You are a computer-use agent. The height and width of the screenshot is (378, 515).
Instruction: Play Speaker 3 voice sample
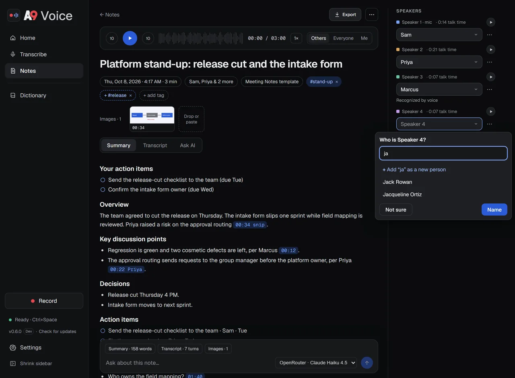(x=490, y=77)
